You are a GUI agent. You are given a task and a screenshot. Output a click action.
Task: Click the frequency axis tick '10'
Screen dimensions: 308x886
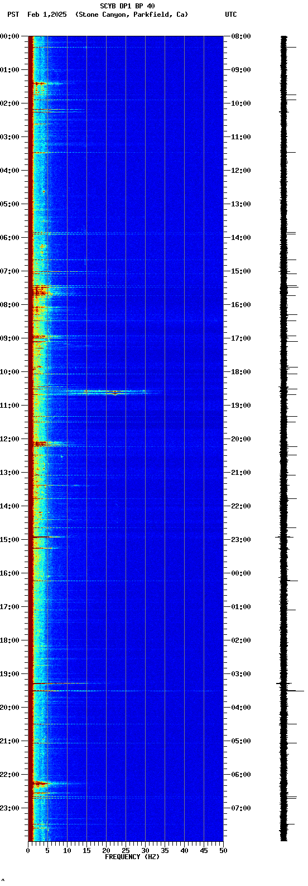67,851
